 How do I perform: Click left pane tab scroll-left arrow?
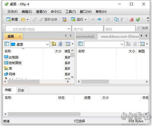pyautogui.click(x=66, y=36)
